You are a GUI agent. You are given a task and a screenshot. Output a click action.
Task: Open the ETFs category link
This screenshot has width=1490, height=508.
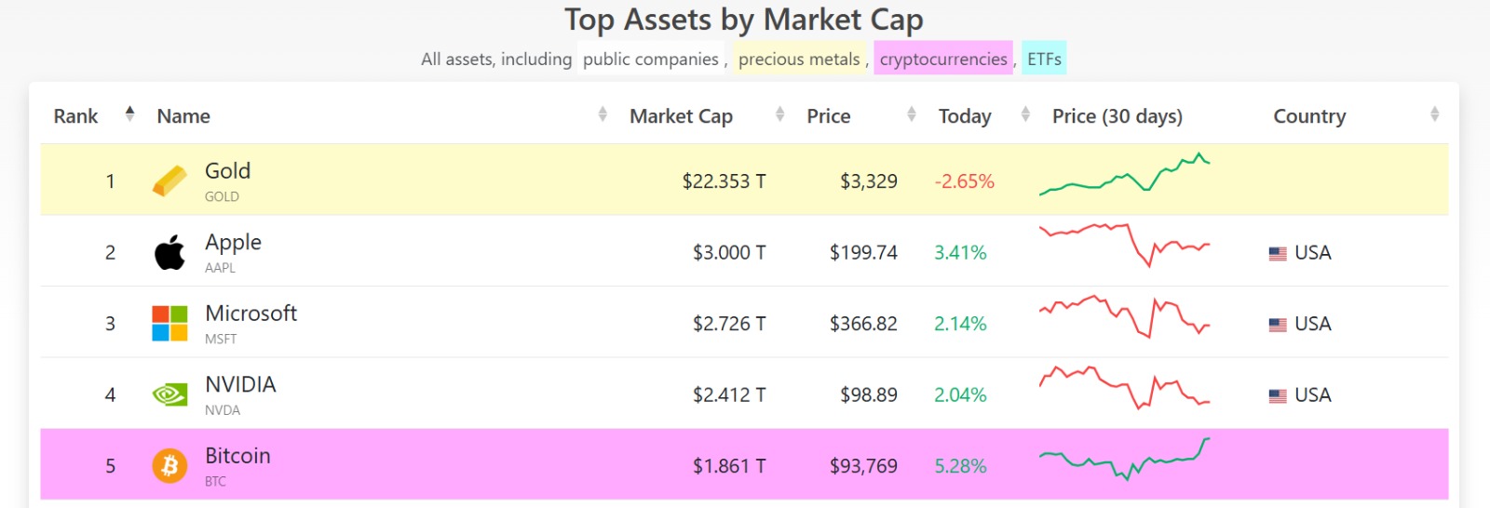click(1043, 59)
